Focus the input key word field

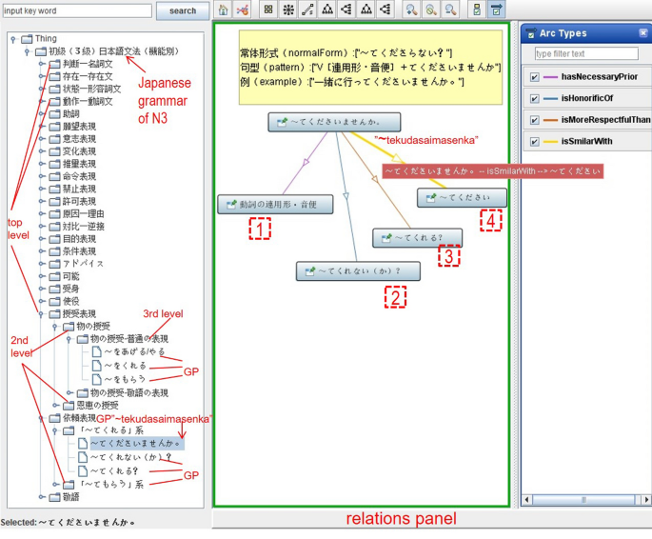coord(76,11)
